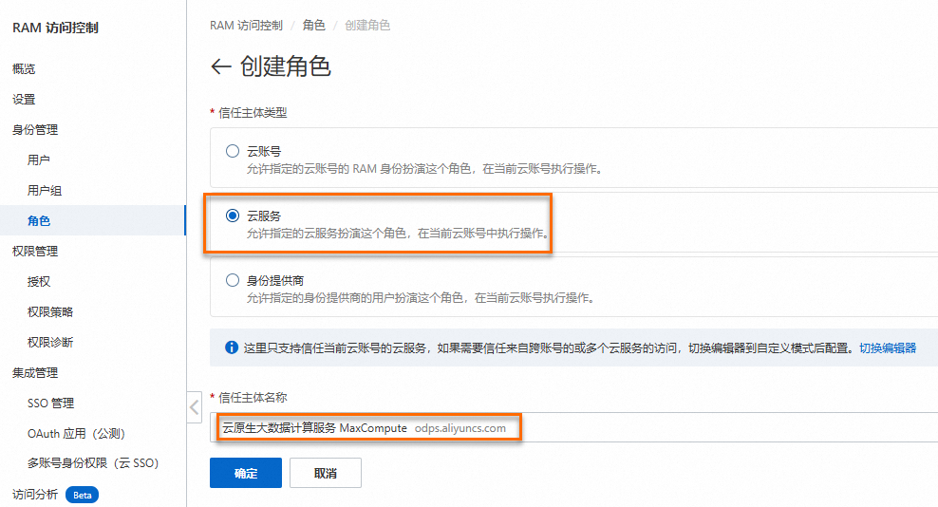938x507 pixels.
Task: Open 设置 in the sidebar
Action: click(x=24, y=100)
